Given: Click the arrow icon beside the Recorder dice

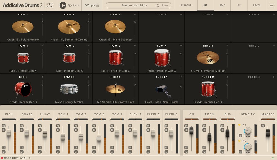Looking at the screenshot, I should coord(29,158).
